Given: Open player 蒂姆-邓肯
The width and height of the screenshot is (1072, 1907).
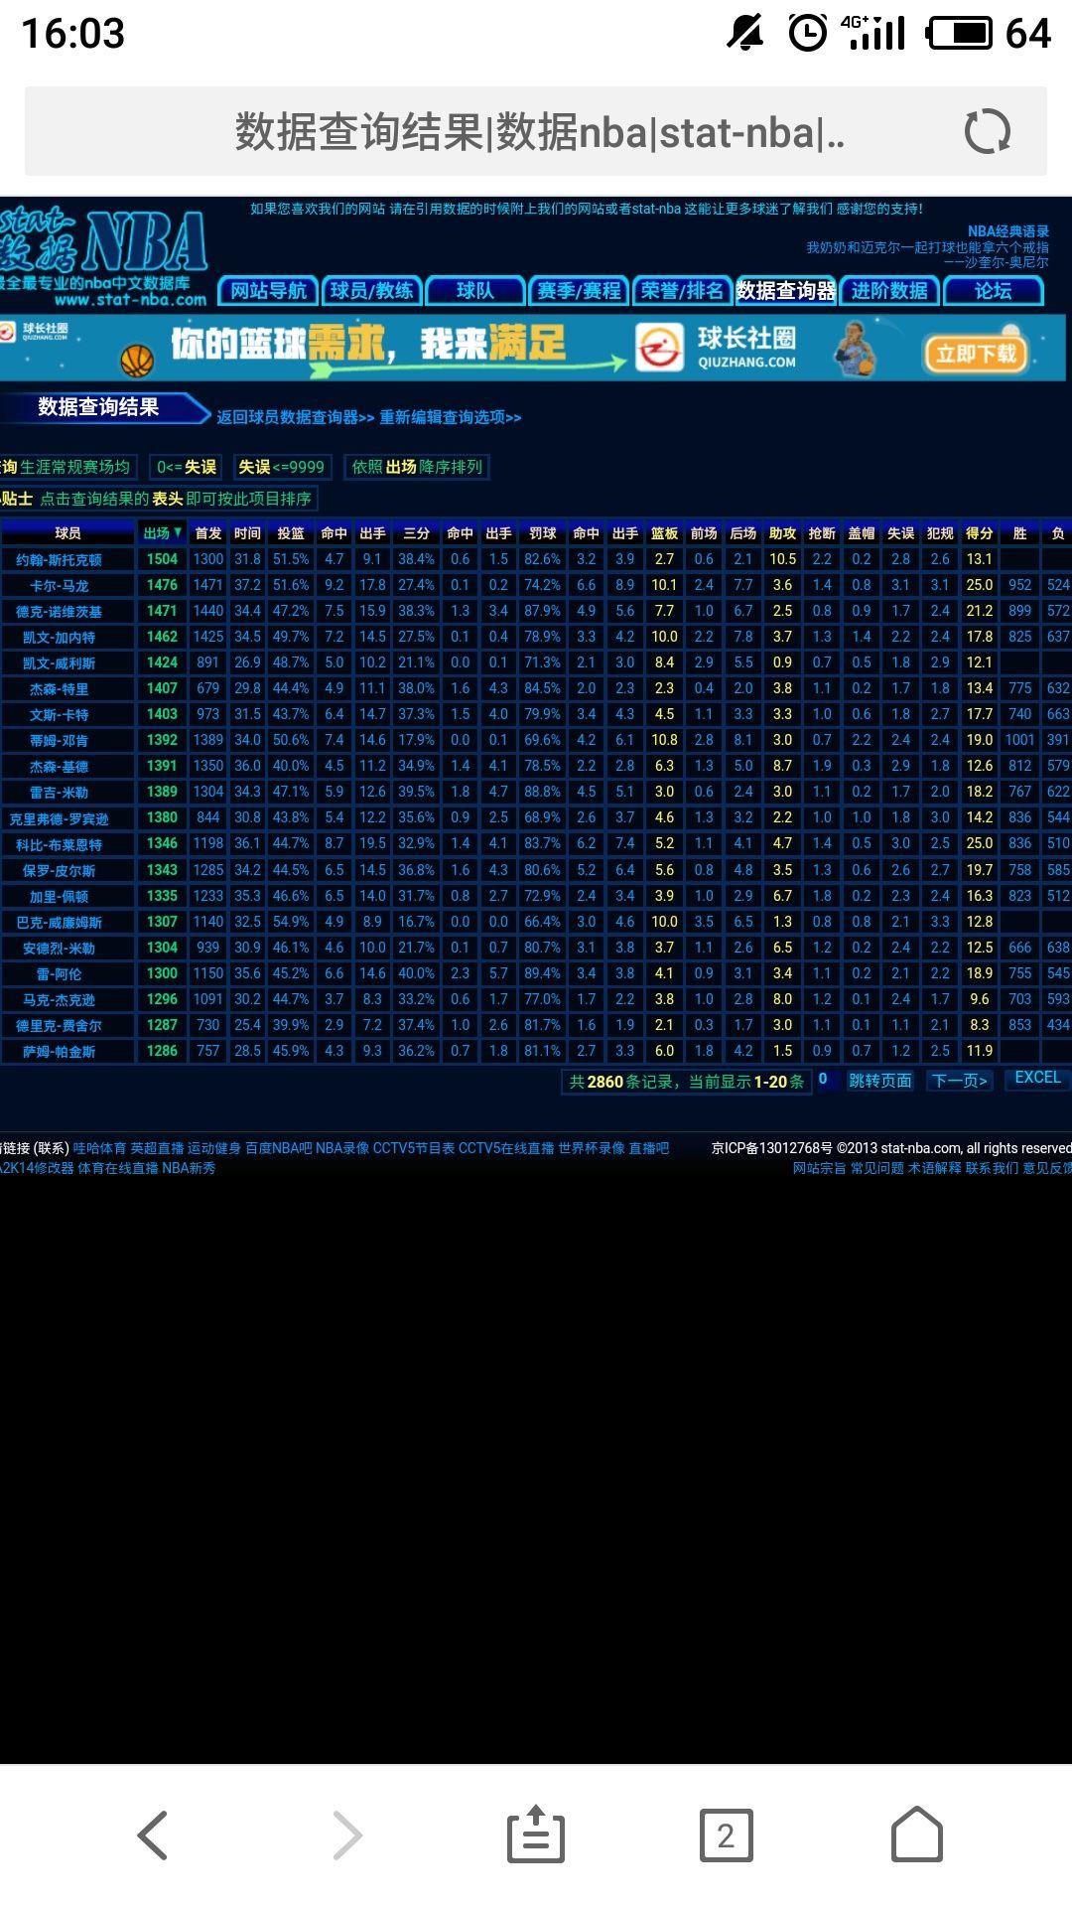Looking at the screenshot, I should click(x=59, y=741).
